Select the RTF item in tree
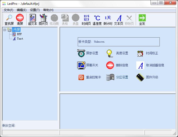The image size is (178, 137). coord(19,34)
